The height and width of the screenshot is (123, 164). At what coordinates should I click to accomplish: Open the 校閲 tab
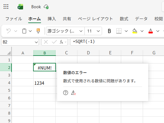click(x=159, y=19)
